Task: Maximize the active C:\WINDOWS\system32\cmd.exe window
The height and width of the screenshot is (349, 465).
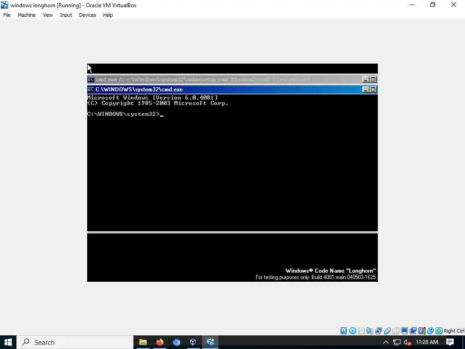Action: point(373,90)
